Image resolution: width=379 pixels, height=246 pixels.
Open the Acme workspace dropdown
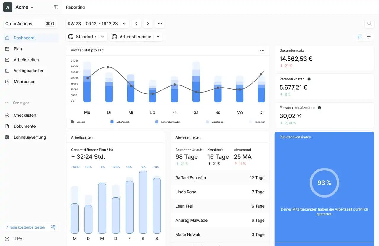click(x=25, y=7)
